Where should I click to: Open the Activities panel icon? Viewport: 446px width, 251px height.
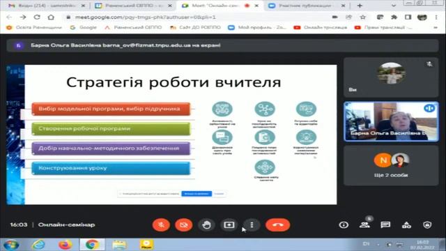tap(406, 225)
